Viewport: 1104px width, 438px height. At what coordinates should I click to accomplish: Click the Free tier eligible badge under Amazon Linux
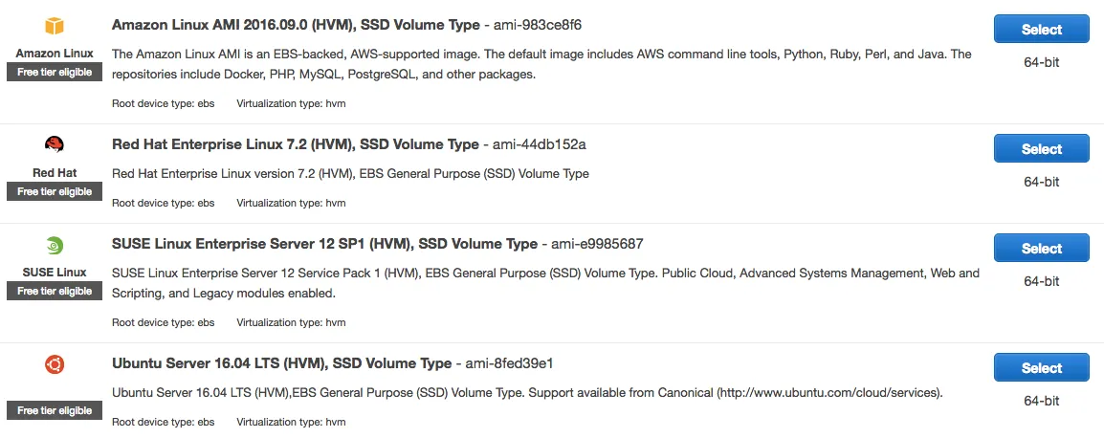55,72
